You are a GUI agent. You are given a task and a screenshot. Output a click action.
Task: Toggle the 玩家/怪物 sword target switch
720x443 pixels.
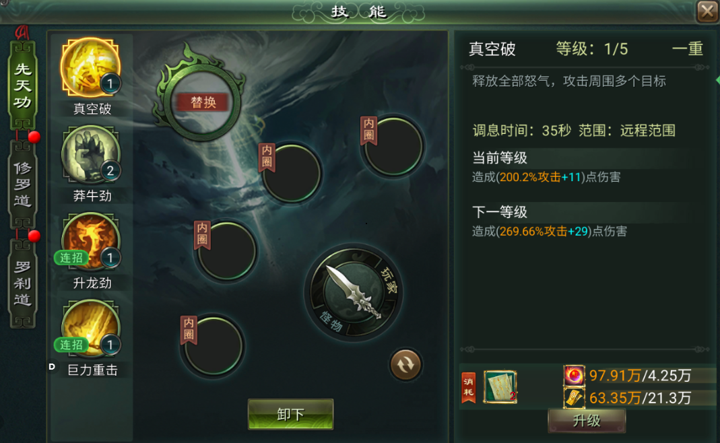coord(353,292)
